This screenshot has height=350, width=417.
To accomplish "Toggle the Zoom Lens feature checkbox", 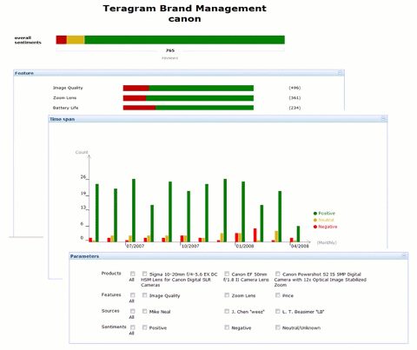I will 227,295.
